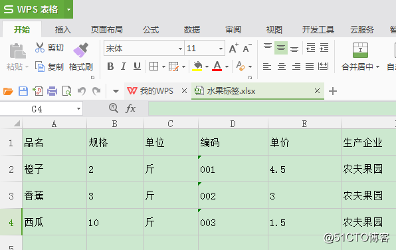
Task: Add a new document tab with plus
Action: tap(333, 91)
